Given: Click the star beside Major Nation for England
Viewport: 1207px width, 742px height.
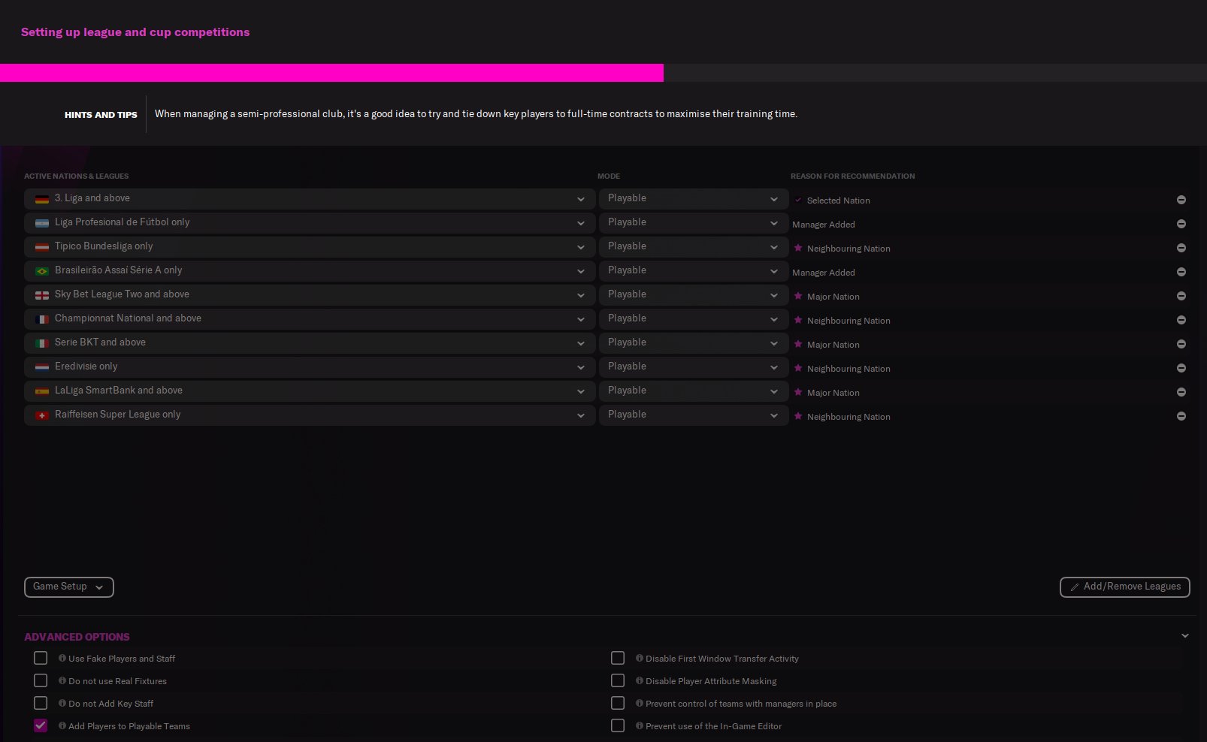Looking at the screenshot, I should click(x=798, y=296).
